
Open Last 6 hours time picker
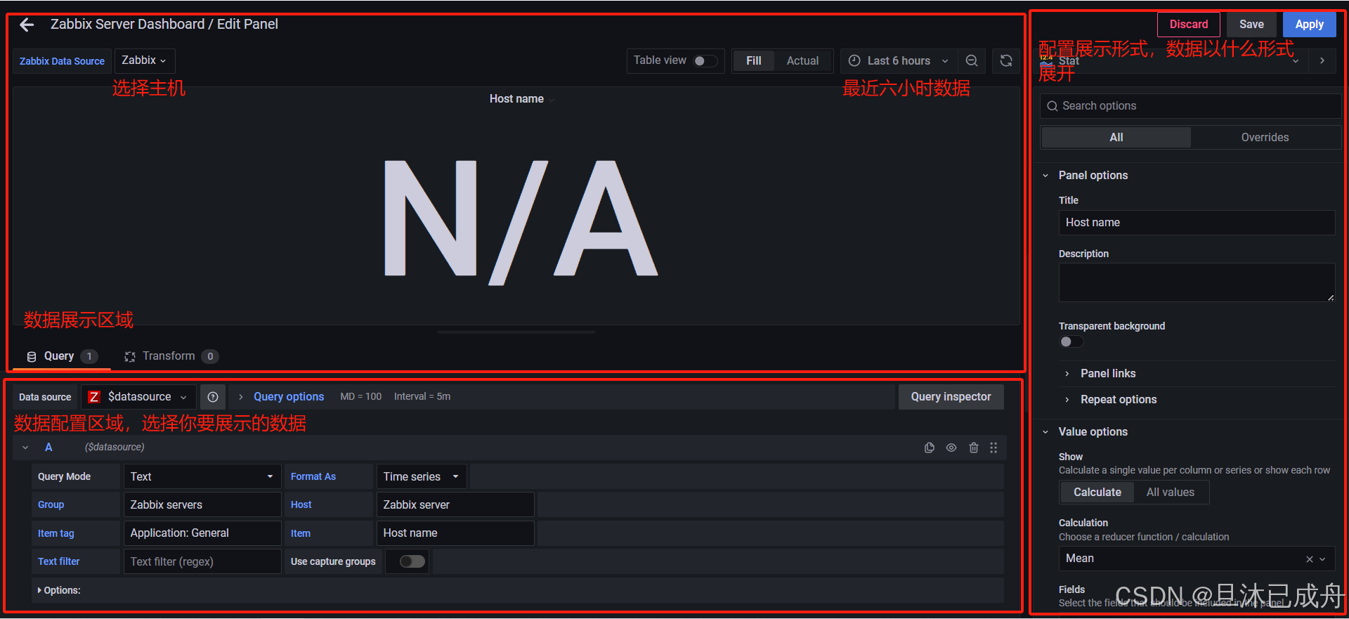(x=899, y=61)
